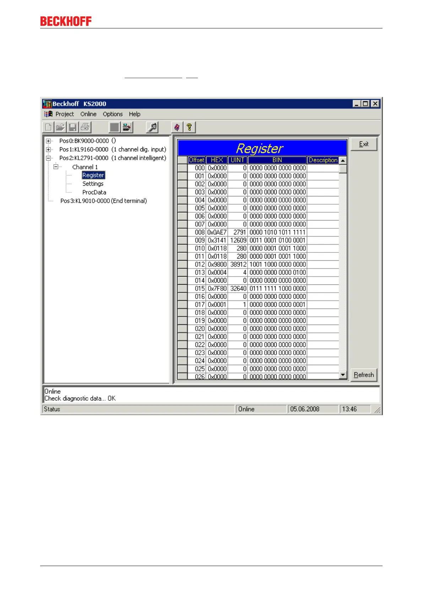The height and width of the screenshot is (598, 423).
Task: Click UINT value 38912
Action: coord(238,265)
